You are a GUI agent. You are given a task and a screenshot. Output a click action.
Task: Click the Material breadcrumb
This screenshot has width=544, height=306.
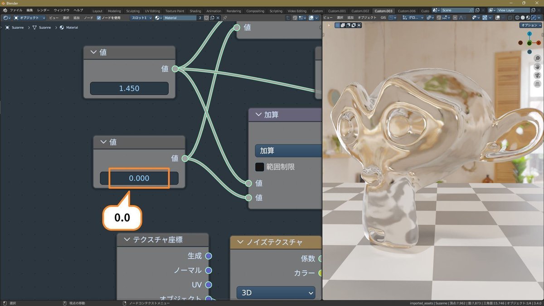[69, 28]
